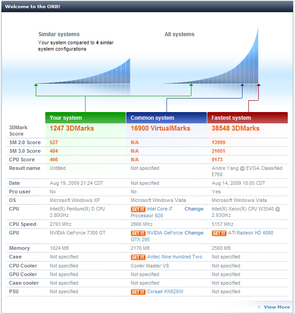Select the Fastest system column header
Viewport: 295px width, 314px height.
coord(247,118)
